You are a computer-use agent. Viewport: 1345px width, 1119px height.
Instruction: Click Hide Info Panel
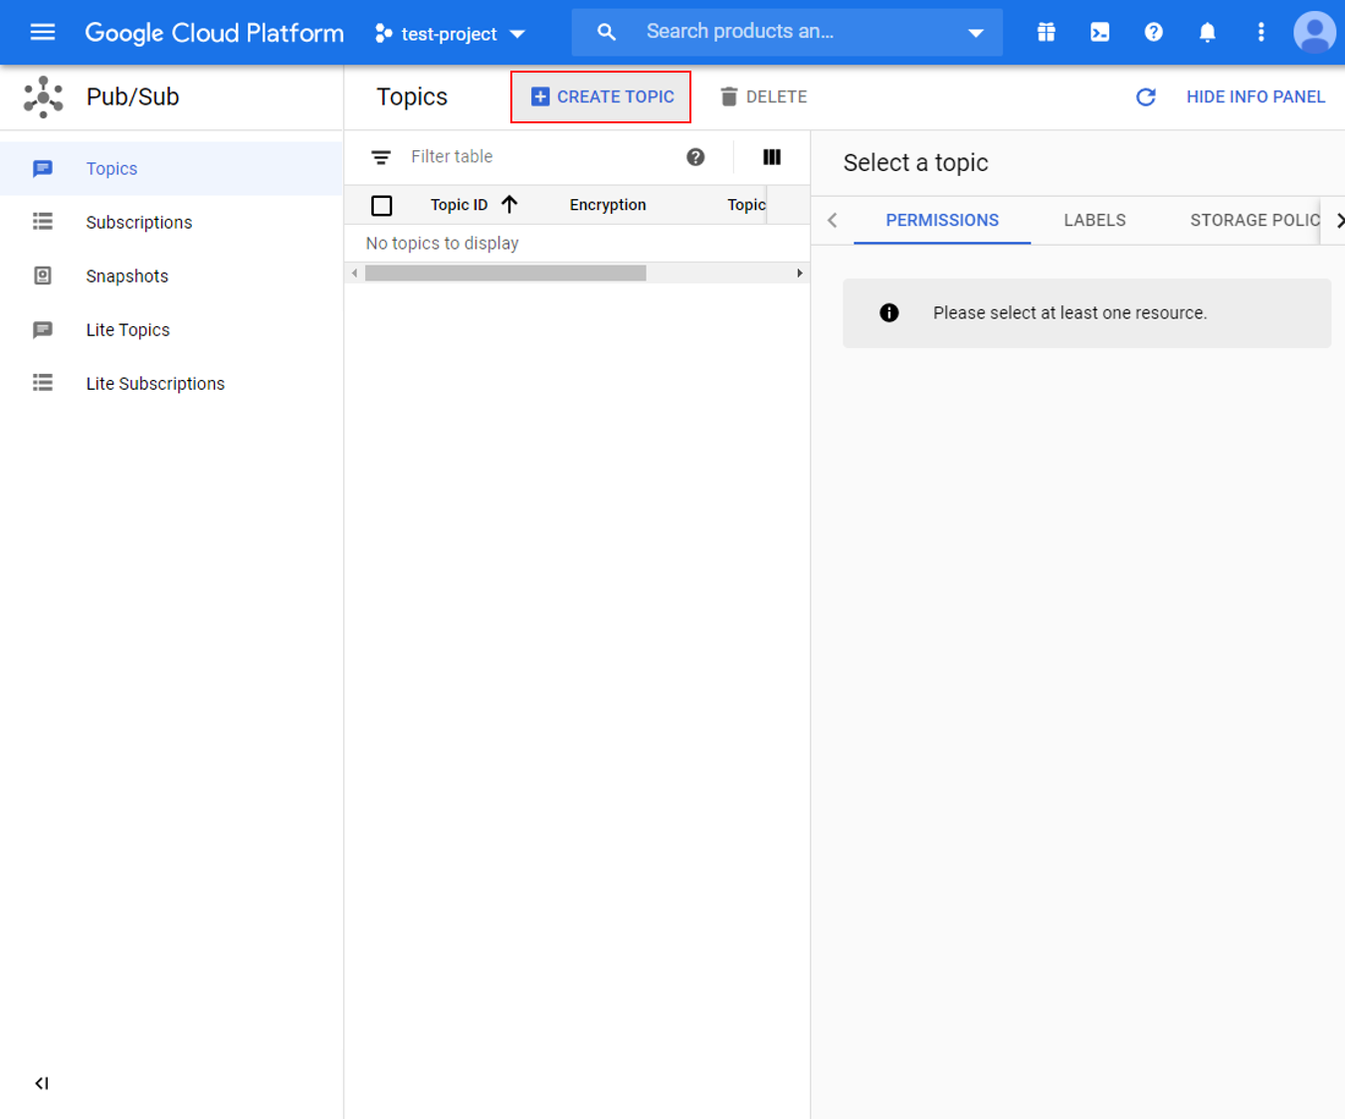(x=1255, y=96)
